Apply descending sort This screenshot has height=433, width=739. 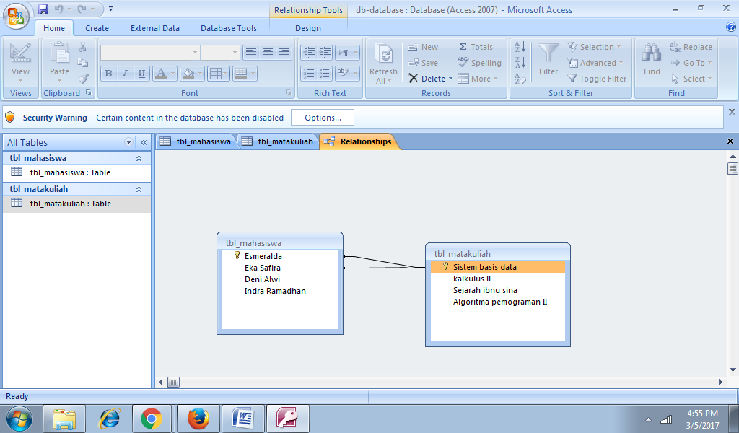click(521, 63)
